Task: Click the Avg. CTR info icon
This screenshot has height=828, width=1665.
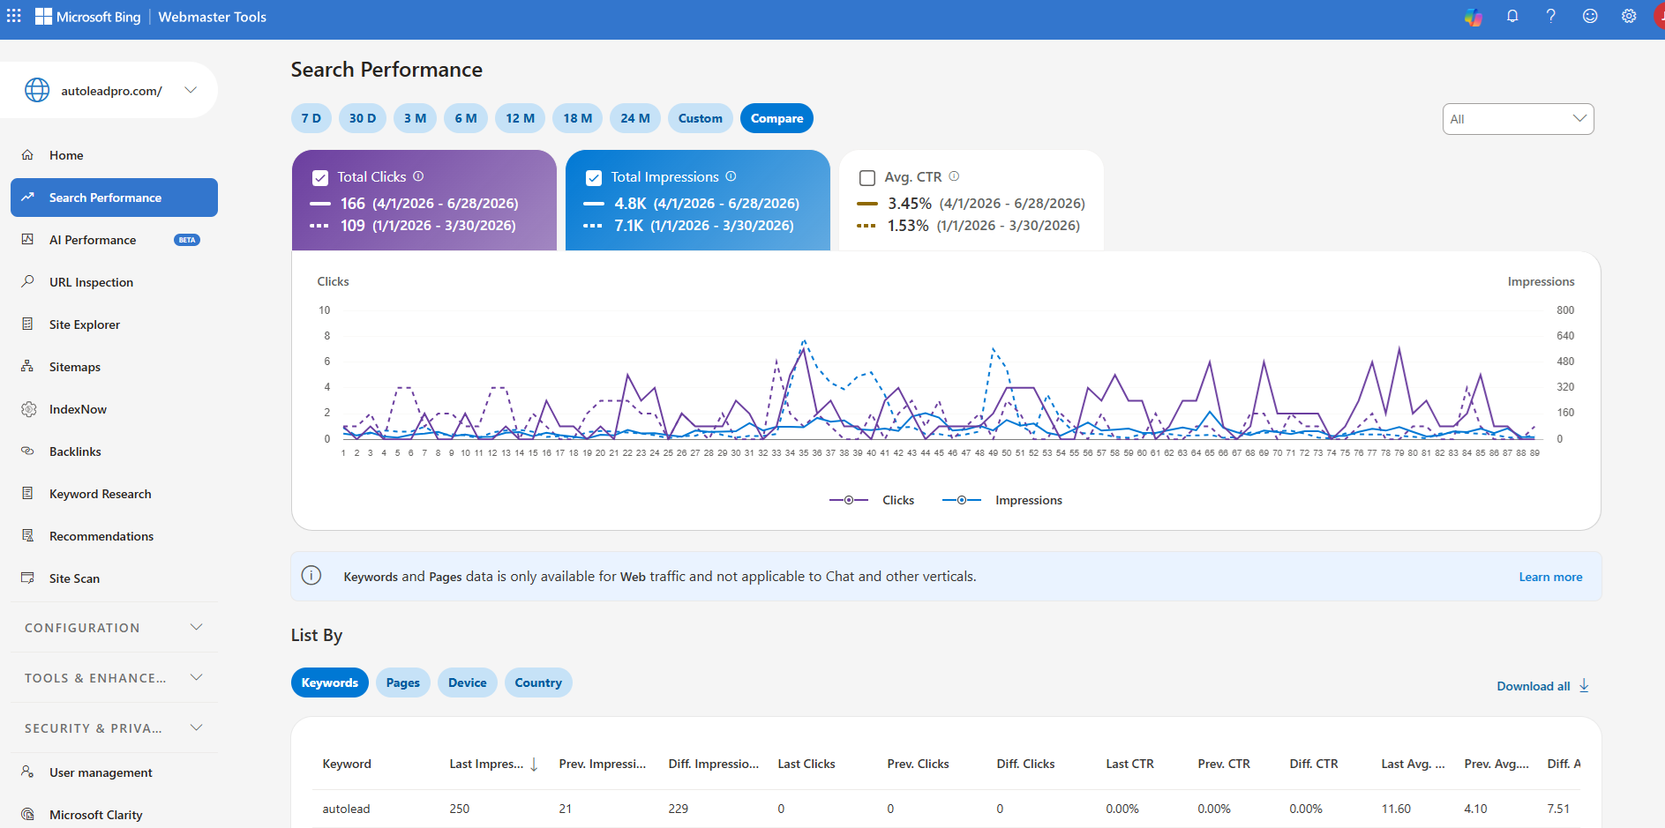Action: point(954,176)
